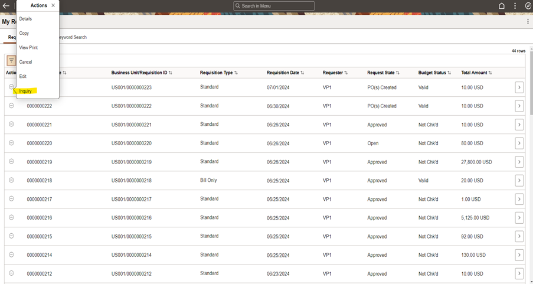Choose Details in the Actions menu

tap(25, 19)
